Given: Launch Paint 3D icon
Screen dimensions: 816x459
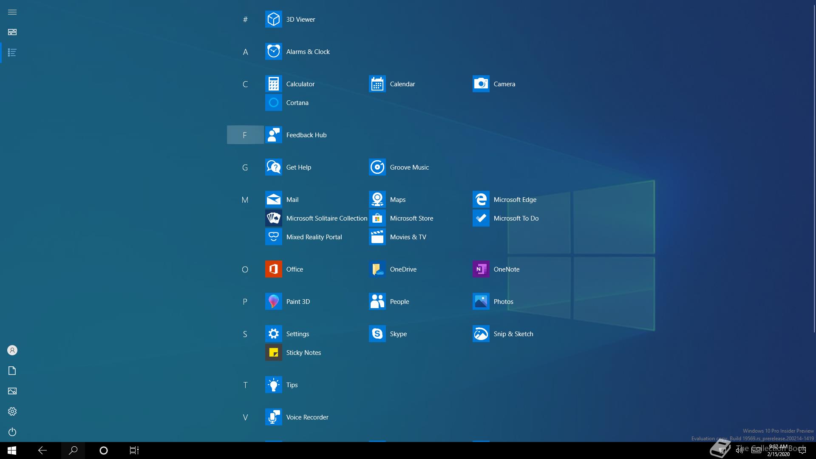Looking at the screenshot, I should (x=273, y=301).
